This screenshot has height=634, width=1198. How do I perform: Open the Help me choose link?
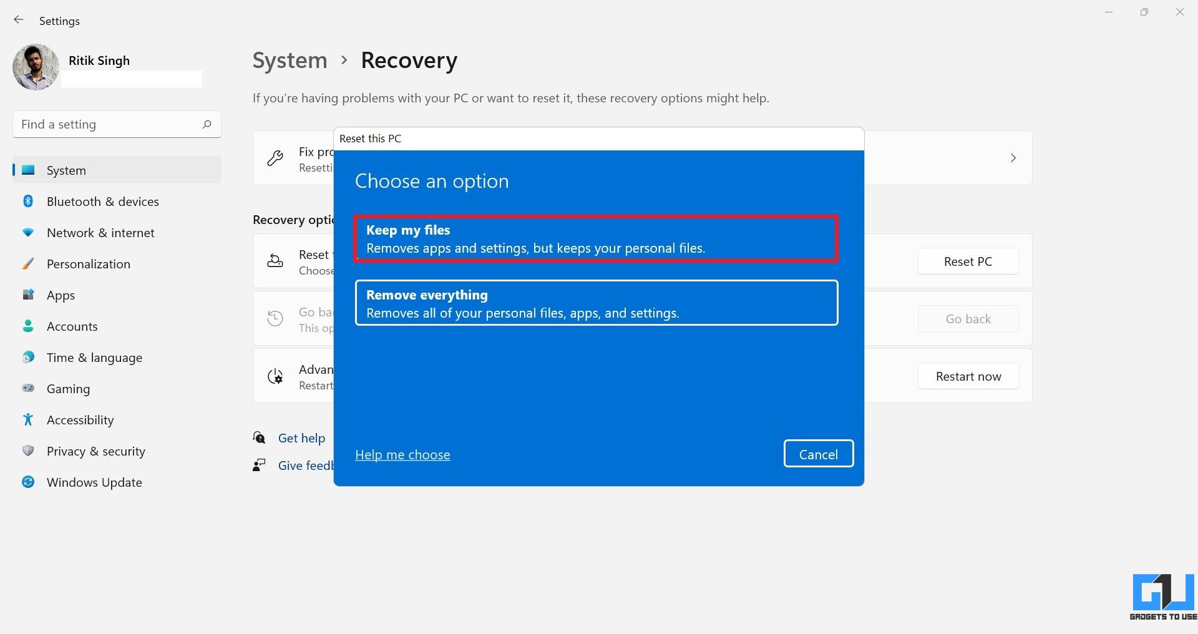point(402,455)
